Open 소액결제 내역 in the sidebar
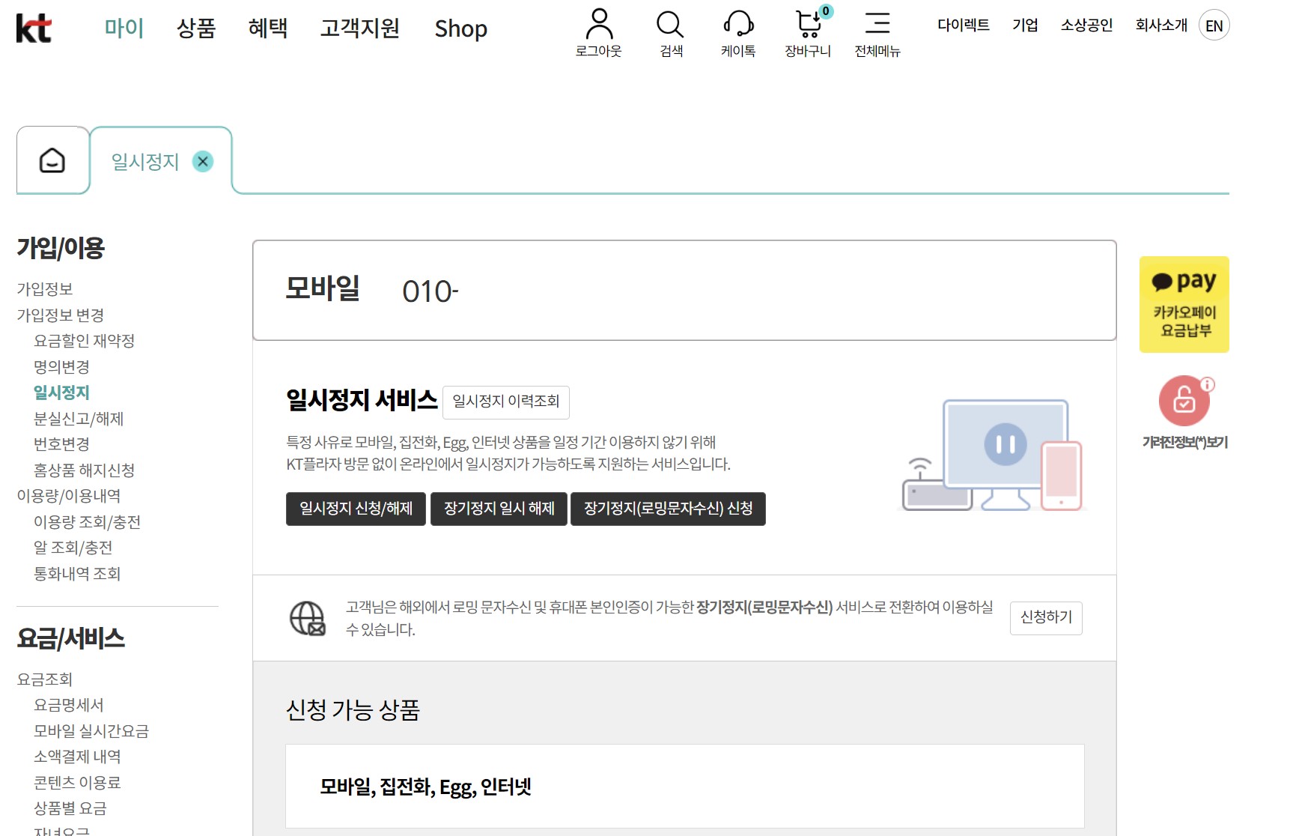This screenshot has height=836, width=1290. [77, 757]
